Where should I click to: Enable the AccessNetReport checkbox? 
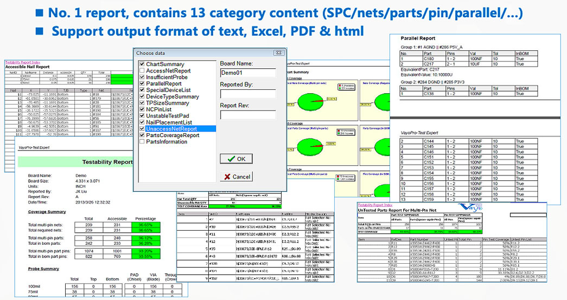coord(142,71)
